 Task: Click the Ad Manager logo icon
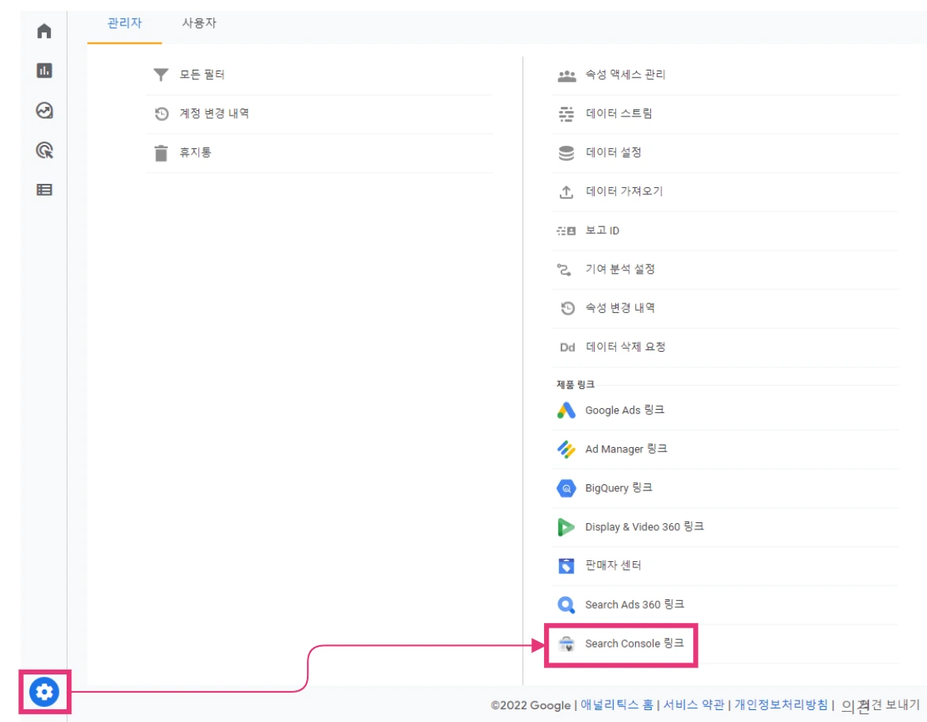[x=566, y=449]
